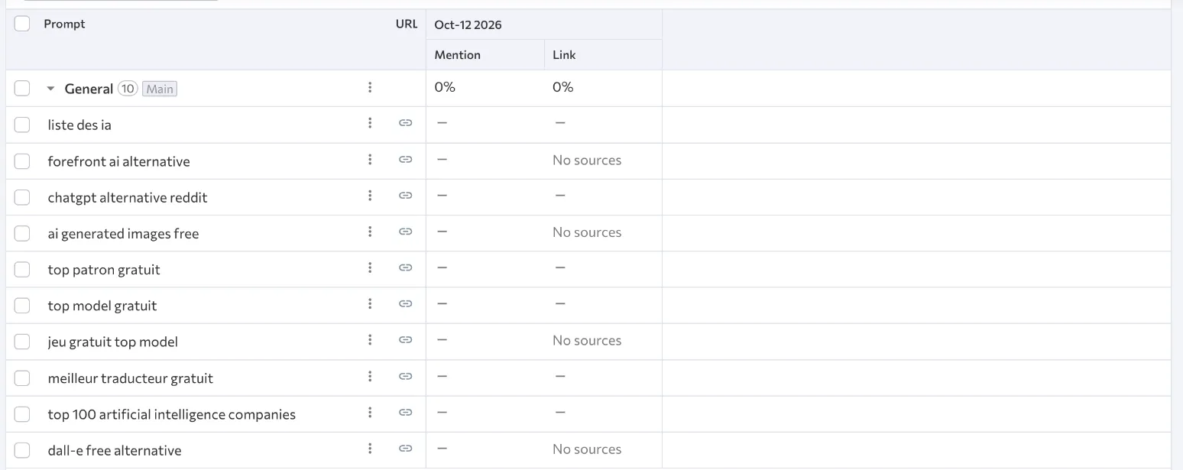This screenshot has width=1183, height=470.
Task: Open three-dot menu for 'jeu gratuit top model'
Action: (370, 340)
